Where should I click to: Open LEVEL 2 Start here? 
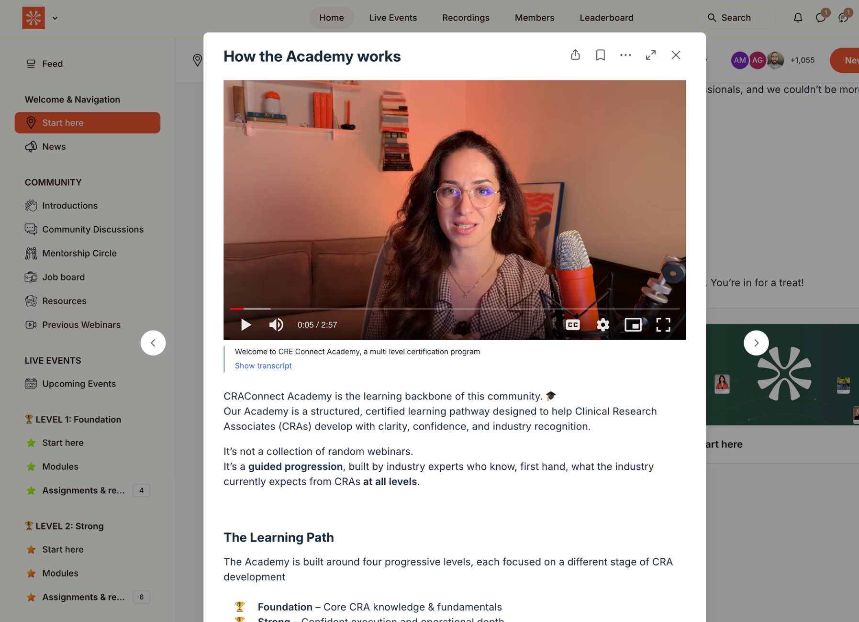pos(88,550)
